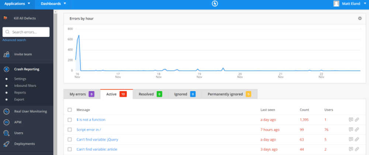Open comments for article variable error

351,149
